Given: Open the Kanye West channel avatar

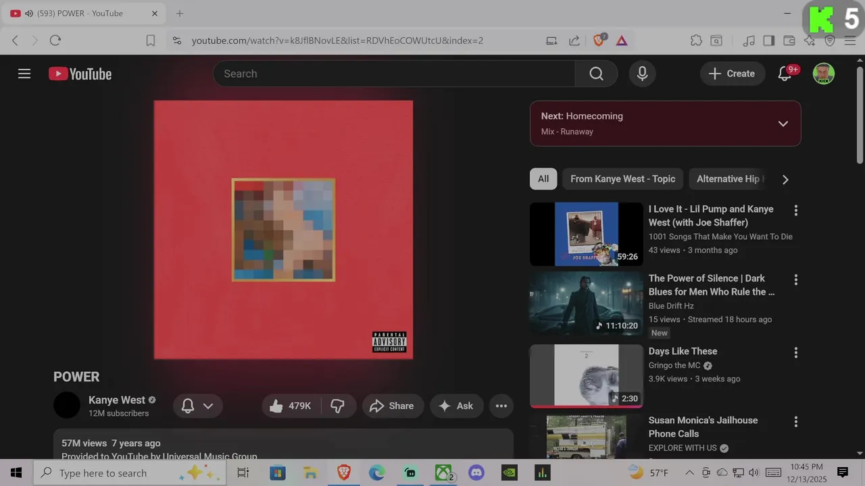Looking at the screenshot, I should [x=67, y=405].
